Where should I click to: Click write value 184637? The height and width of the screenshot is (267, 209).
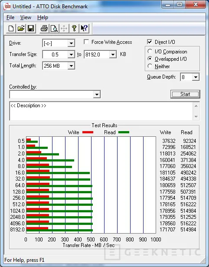(x=167, y=179)
